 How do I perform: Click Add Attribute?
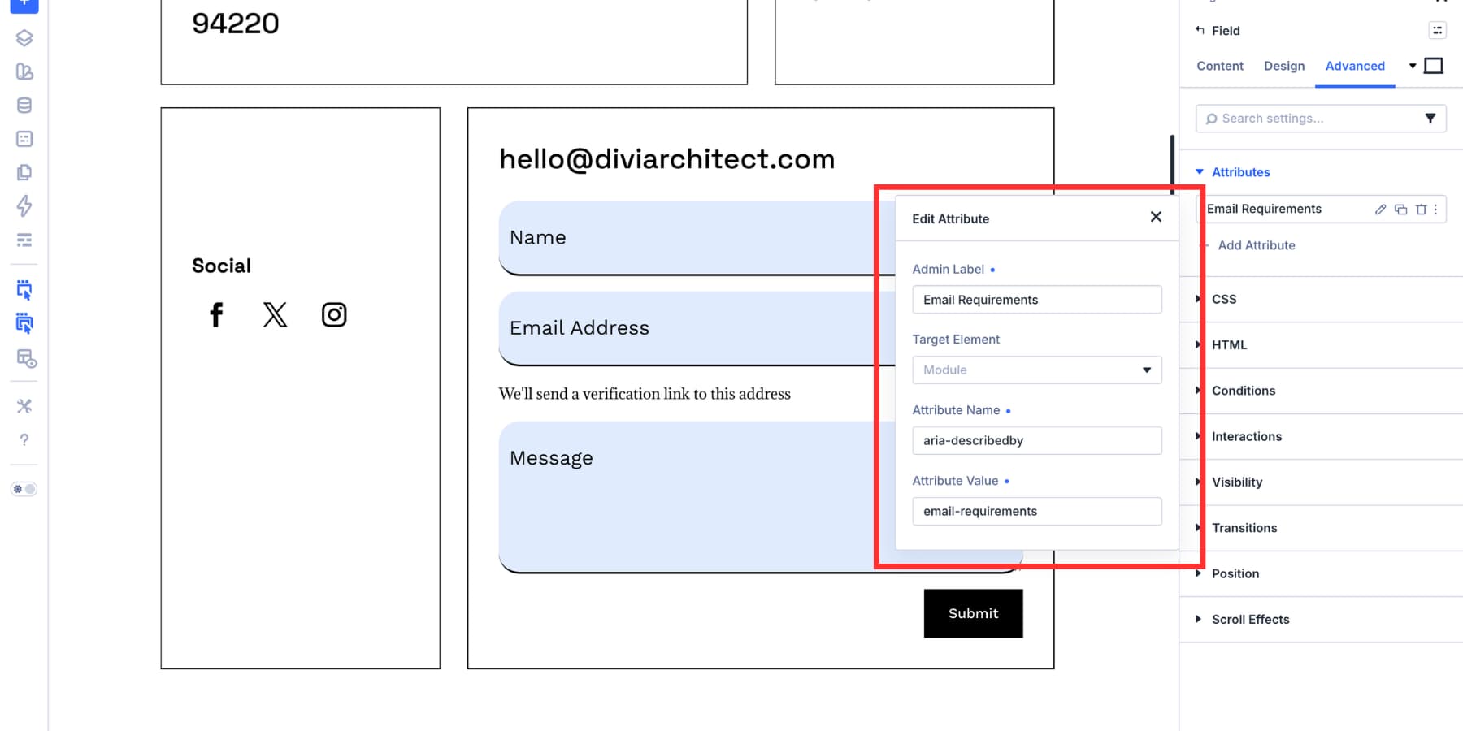click(x=1257, y=245)
